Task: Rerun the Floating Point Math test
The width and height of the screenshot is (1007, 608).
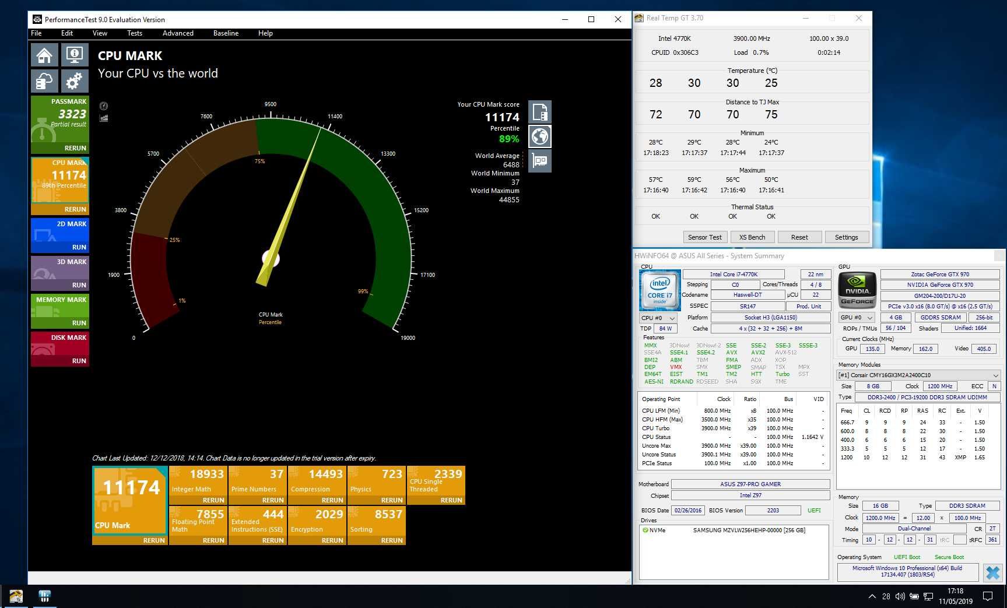Action: tap(213, 540)
